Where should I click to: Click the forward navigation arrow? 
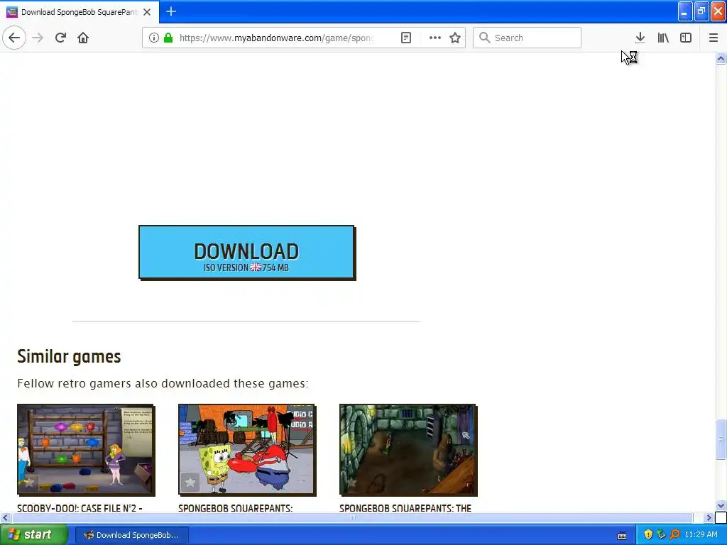pos(38,38)
